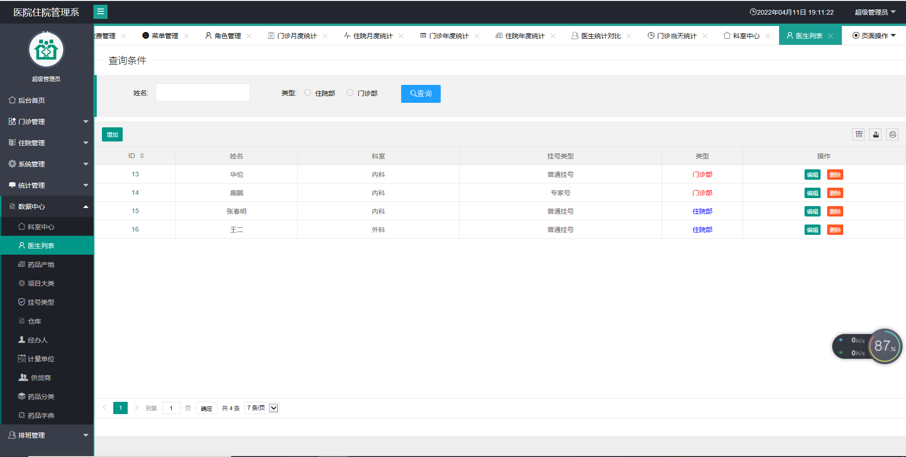This screenshot has height=457, width=906.
Task: Open 药品产地 sidebar item
Action: [x=47, y=264]
